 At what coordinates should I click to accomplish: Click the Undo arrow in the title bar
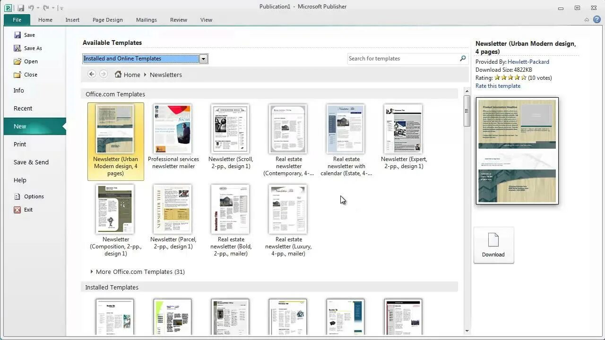tap(31, 8)
